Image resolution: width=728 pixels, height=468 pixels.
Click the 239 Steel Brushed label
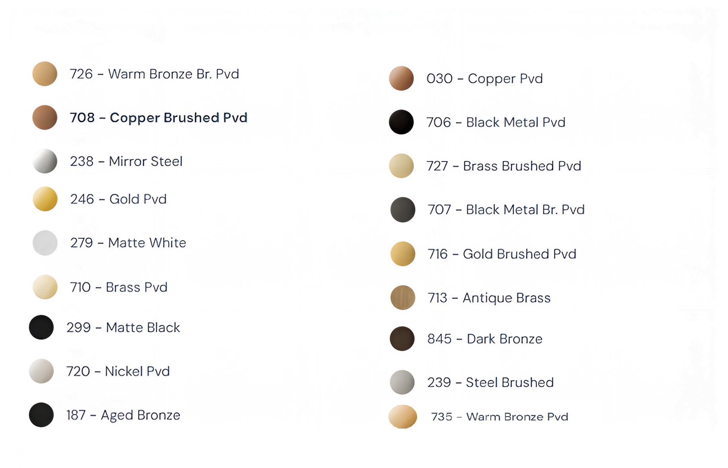(490, 382)
